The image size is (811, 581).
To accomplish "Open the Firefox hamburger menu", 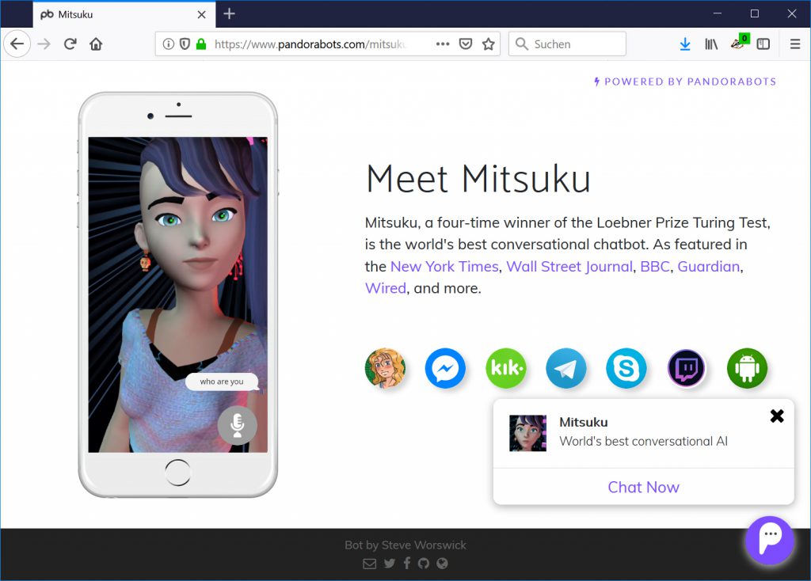I will tap(795, 44).
